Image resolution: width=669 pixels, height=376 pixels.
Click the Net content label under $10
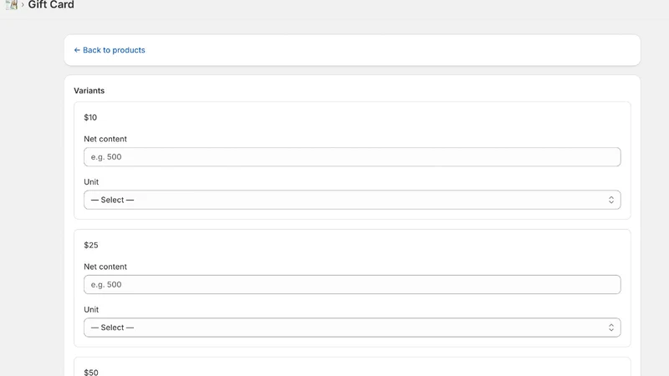(x=105, y=139)
